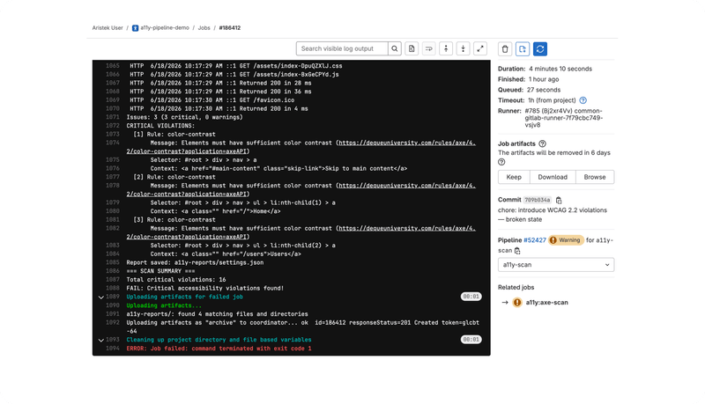Collapse the Cleaning up project directory section
This screenshot has width=705, height=404.
[101, 341]
